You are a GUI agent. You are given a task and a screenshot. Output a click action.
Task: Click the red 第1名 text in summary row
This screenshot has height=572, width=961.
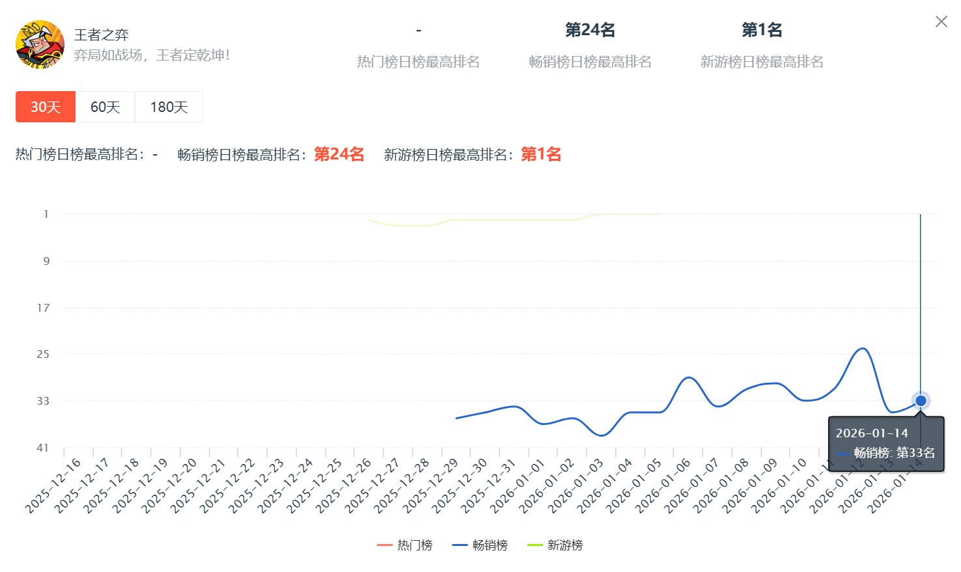(540, 154)
